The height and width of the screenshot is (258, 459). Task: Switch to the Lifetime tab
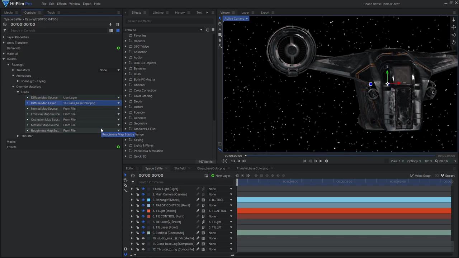(158, 13)
